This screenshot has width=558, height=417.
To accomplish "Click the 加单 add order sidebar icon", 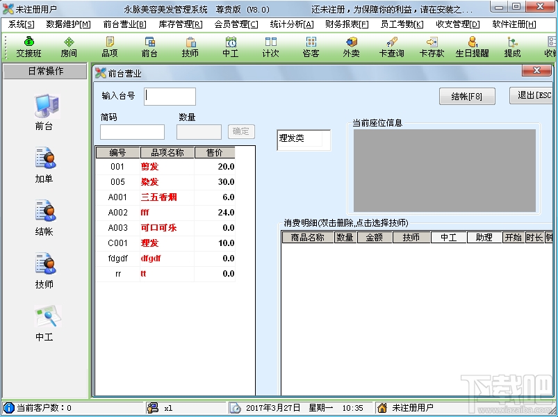I will pyautogui.click(x=46, y=158).
